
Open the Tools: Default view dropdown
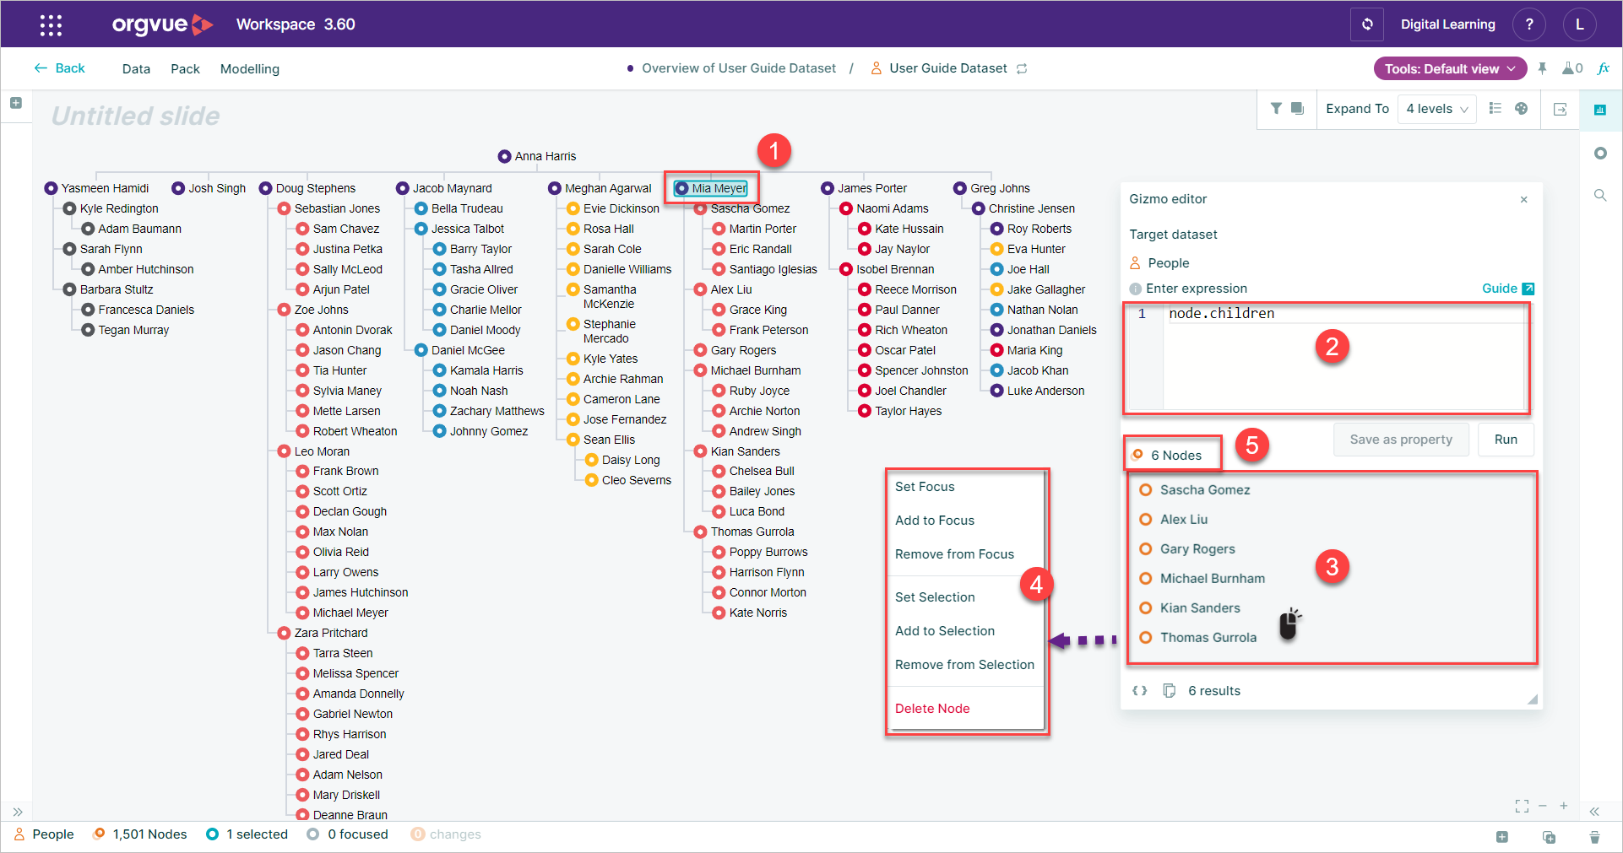(1450, 68)
